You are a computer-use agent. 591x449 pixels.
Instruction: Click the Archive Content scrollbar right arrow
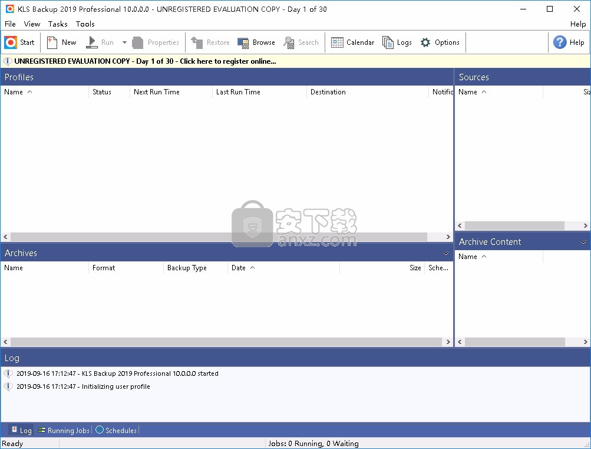[585, 342]
